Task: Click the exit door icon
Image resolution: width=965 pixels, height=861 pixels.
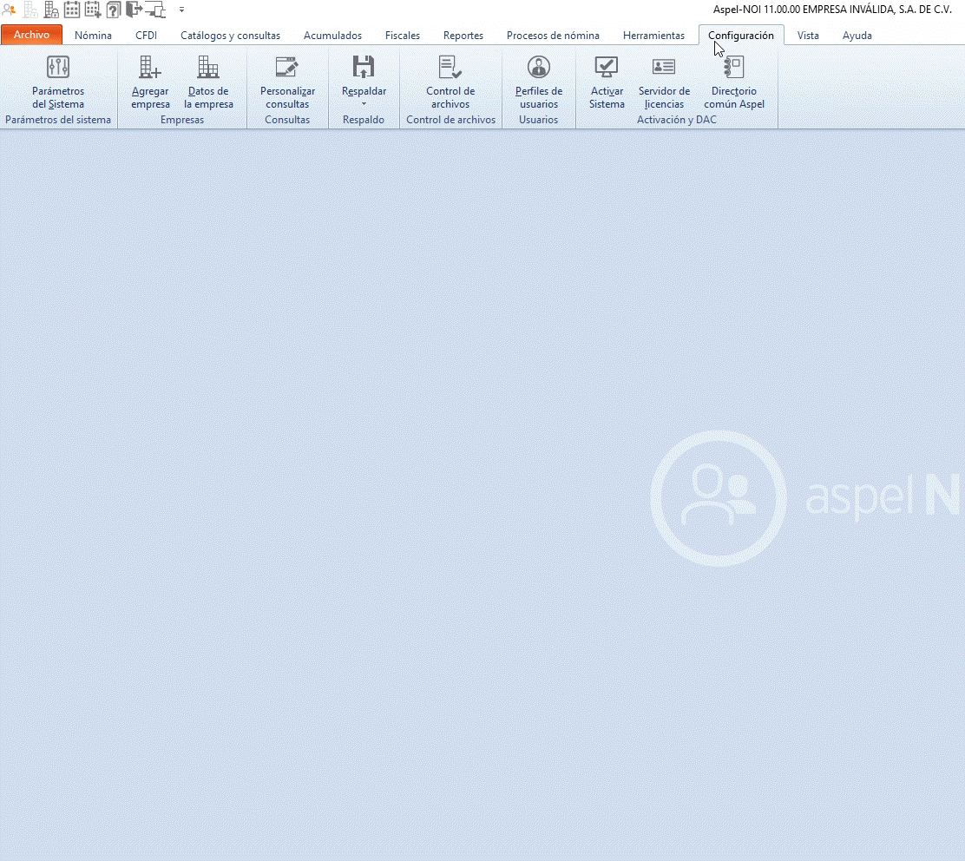Action: pyautogui.click(x=134, y=10)
